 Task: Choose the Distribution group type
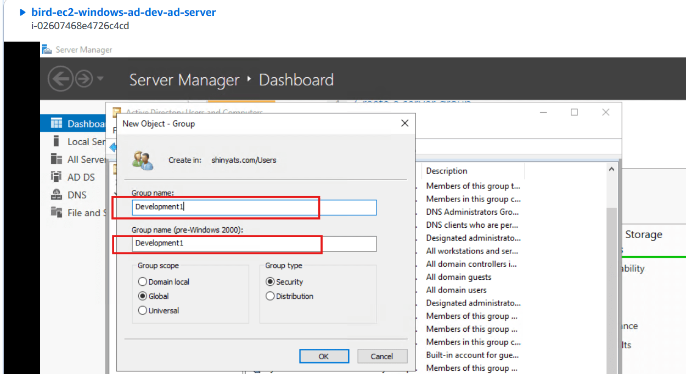pyautogui.click(x=270, y=296)
